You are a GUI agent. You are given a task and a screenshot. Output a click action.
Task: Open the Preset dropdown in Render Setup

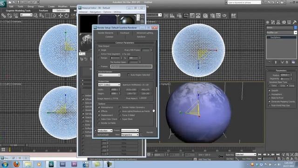[x=130, y=131]
